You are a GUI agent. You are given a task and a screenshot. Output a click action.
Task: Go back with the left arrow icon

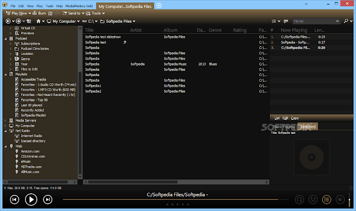pyautogui.click(x=8, y=21)
